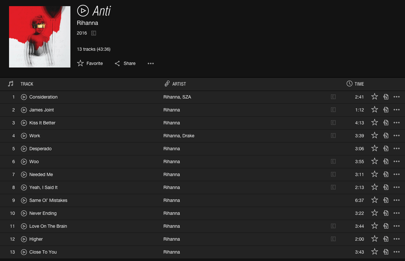Open Rihanna artist page from header
This screenshot has width=405, height=261.
(x=88, y=23)
